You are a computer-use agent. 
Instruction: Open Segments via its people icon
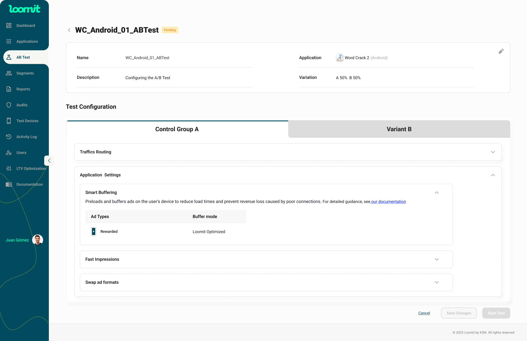(x=9, y=73)
